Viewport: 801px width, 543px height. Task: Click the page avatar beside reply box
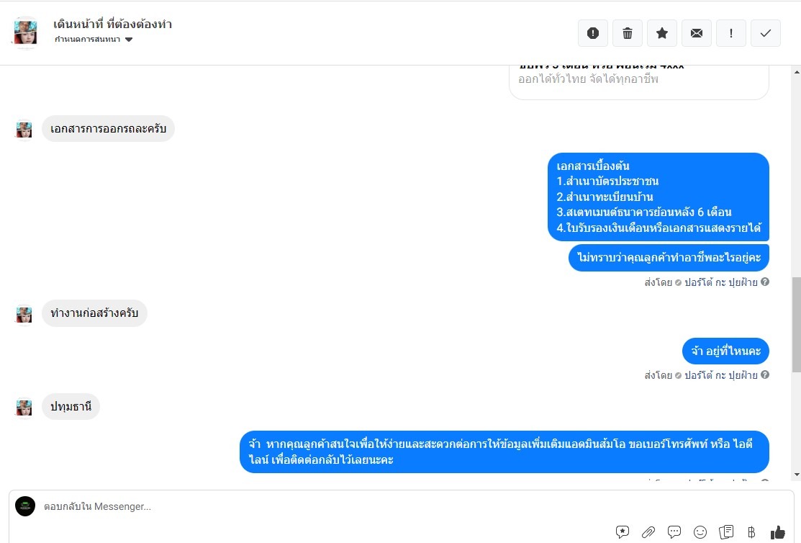pyautogui.click(x=25, y=506)
